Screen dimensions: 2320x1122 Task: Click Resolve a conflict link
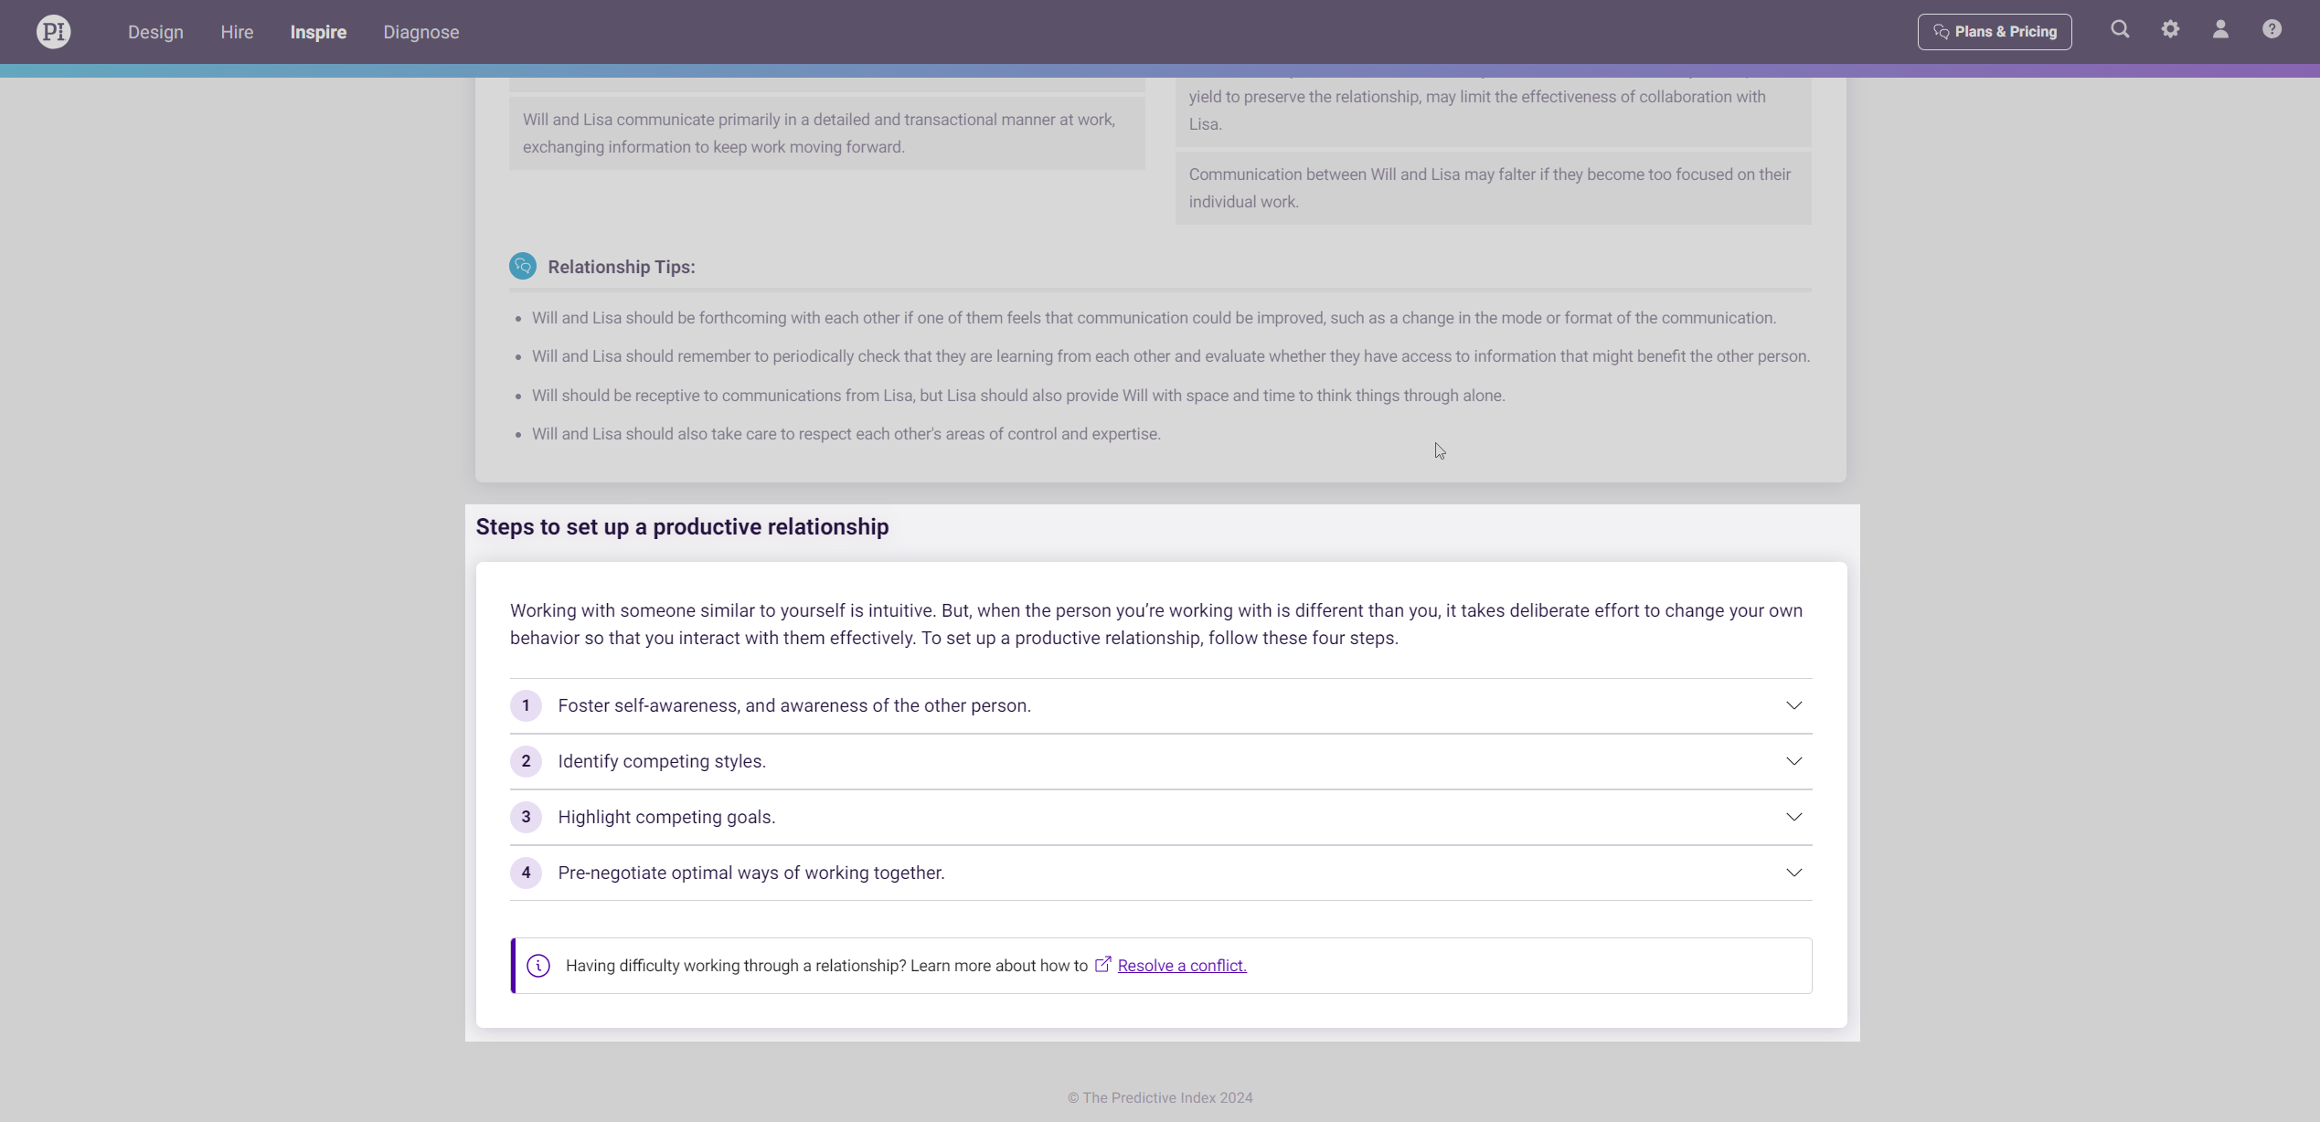(x=1181, y=964)
